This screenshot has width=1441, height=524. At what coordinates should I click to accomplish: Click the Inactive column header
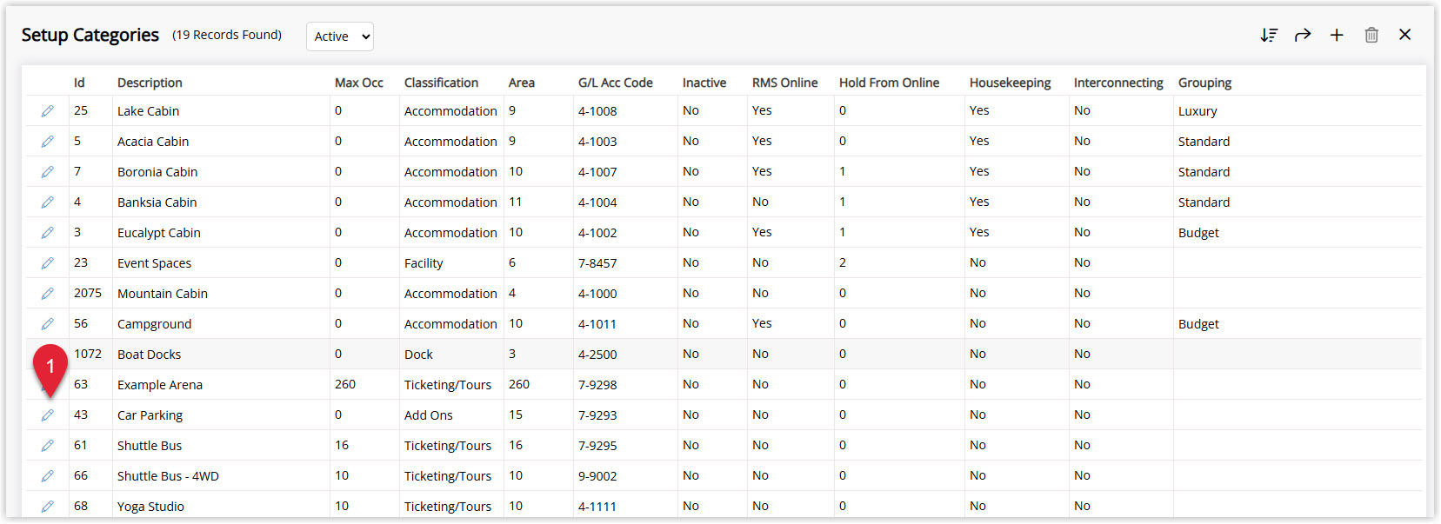point(704,83)
